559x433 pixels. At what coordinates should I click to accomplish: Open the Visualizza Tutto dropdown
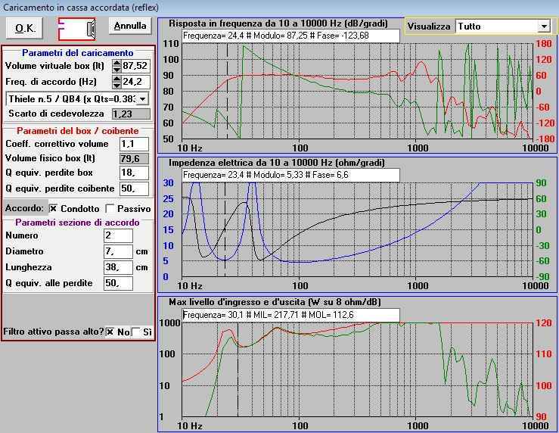pos(544,26)
